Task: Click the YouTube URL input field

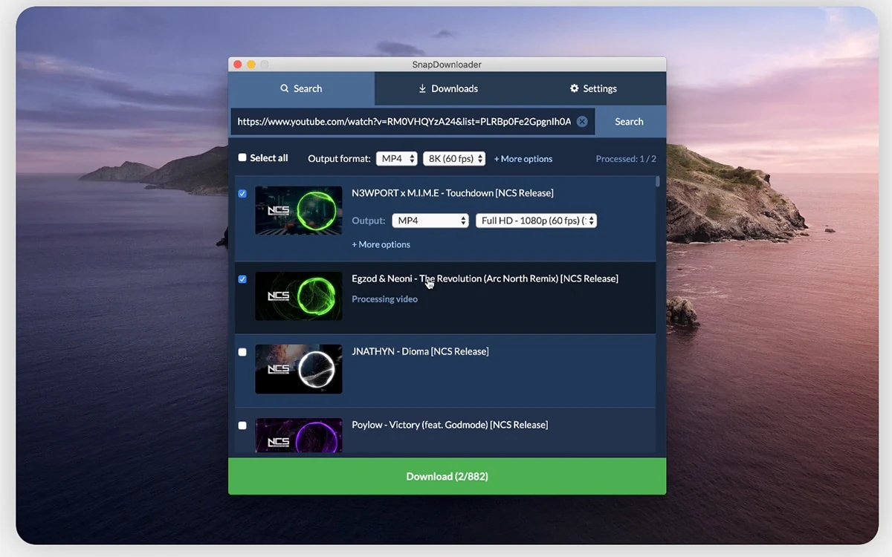Action: [x=413, y=122]
